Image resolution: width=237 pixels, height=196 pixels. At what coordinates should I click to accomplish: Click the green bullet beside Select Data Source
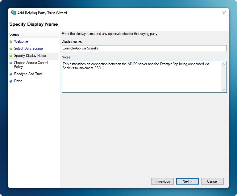[x=11, y=49]
